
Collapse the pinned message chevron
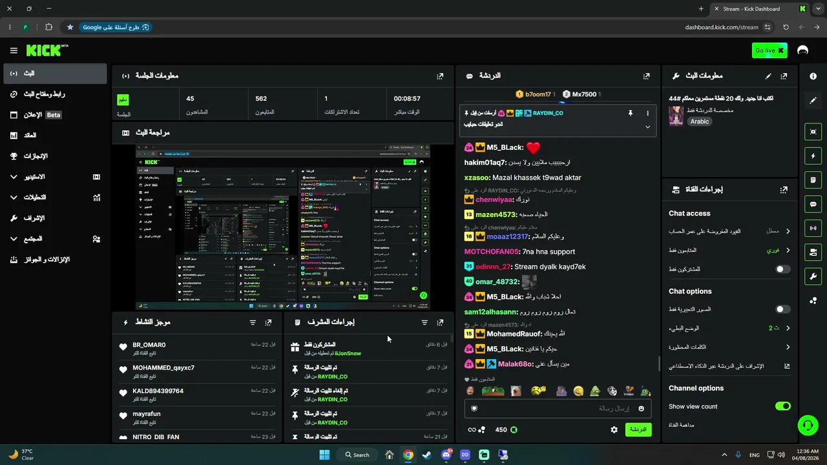click(x=647, y=127)
